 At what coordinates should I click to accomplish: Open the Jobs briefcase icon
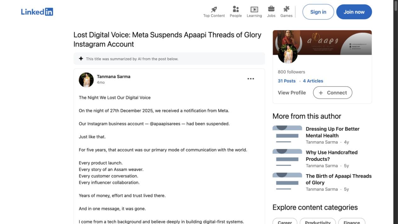coord(271,9)
